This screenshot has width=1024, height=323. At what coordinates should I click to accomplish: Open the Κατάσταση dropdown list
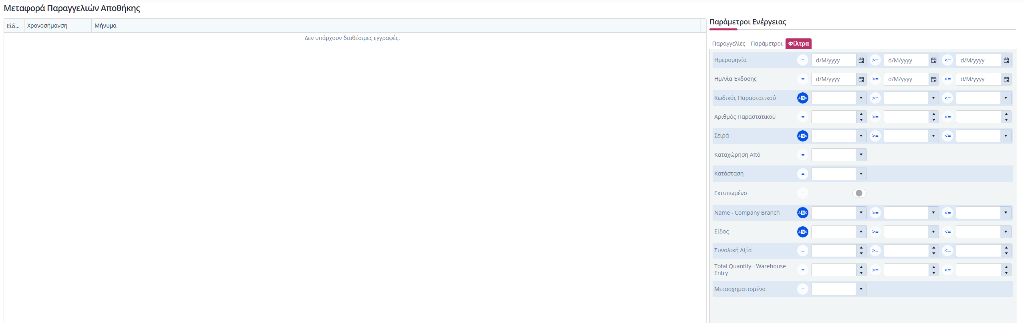tap(861, 174)
